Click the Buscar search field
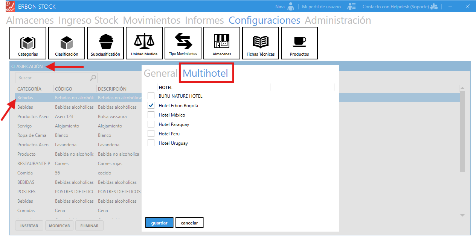The image size is (476, 238). tap(53, 78)
